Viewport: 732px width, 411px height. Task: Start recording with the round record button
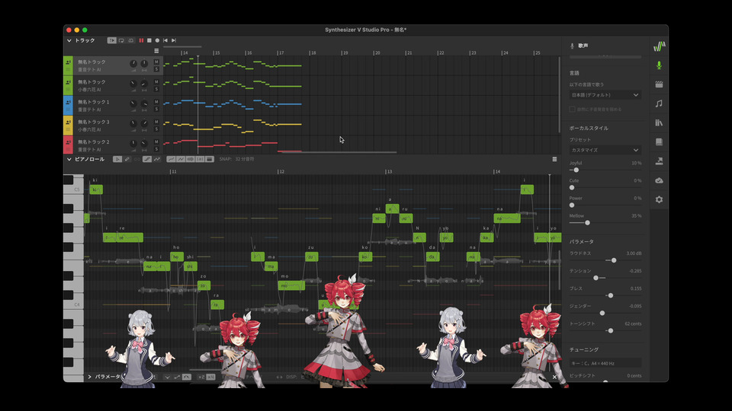[x=157, y=40]
